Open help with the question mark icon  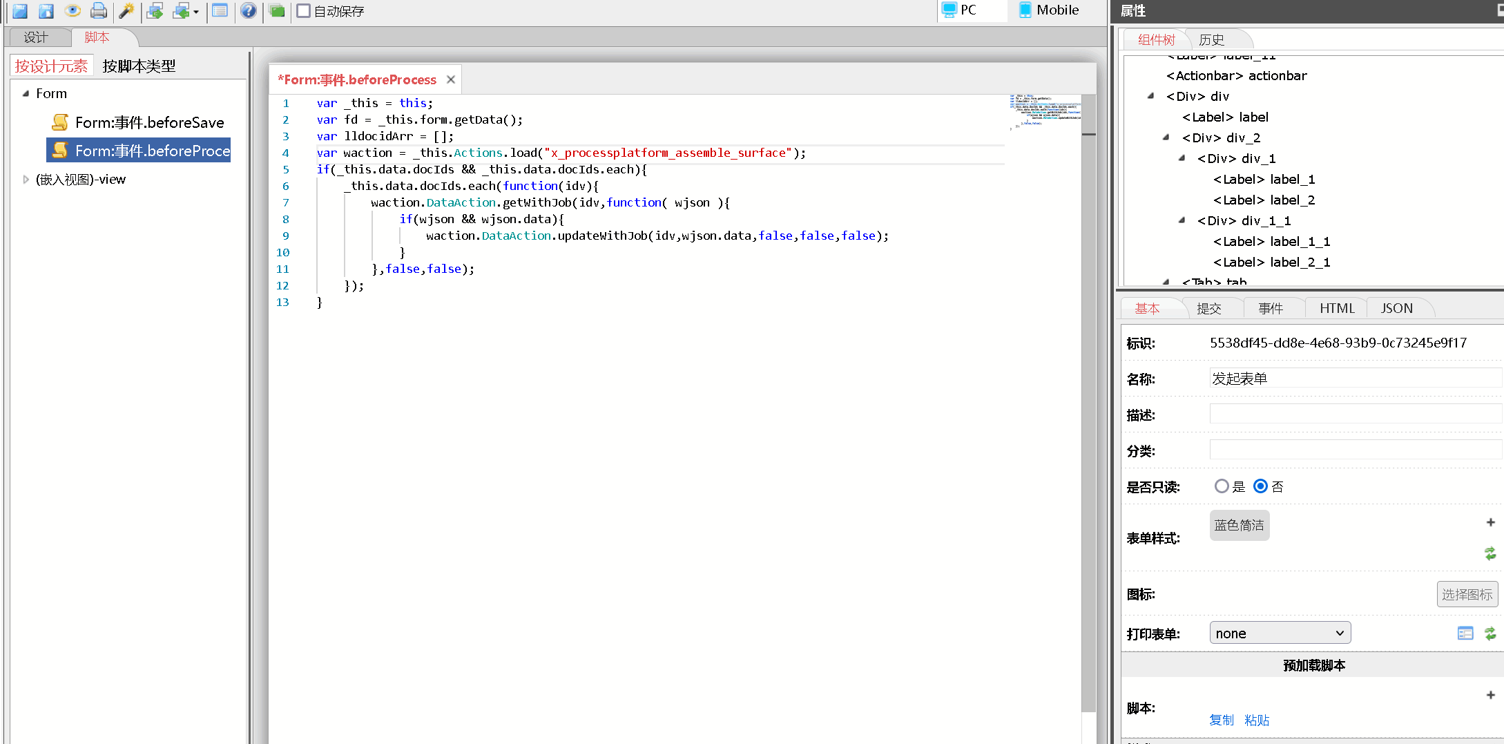[249, 10]
